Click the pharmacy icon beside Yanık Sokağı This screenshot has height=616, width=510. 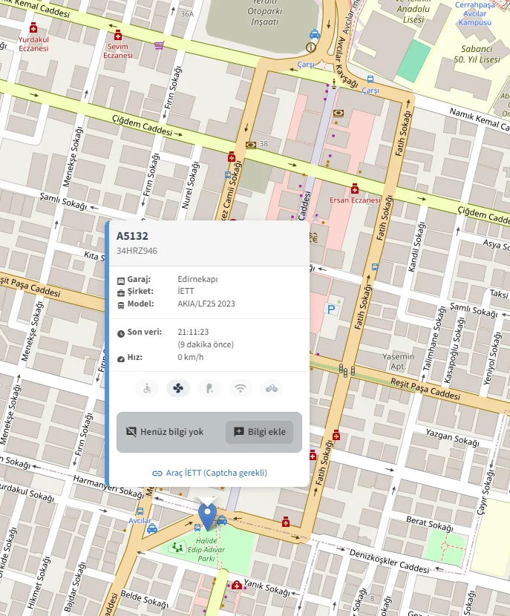tap(236, 585)
